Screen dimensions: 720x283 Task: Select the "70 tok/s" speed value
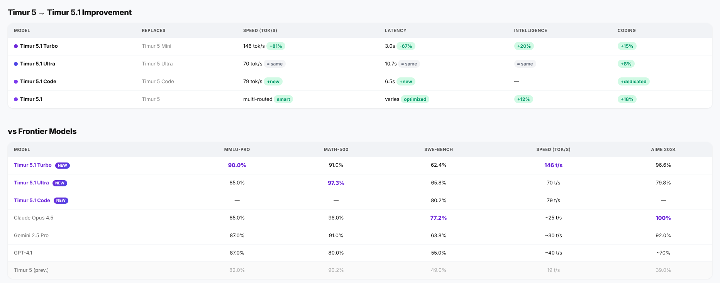[x=253, y=64]
